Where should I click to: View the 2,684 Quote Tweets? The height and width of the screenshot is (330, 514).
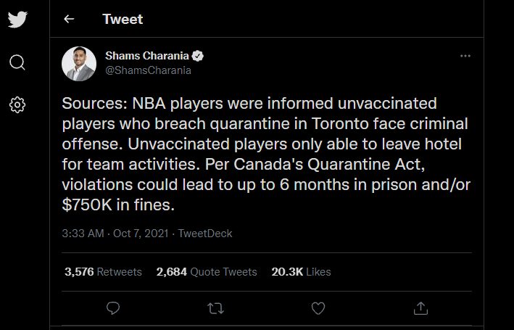[x=207, y=272]
